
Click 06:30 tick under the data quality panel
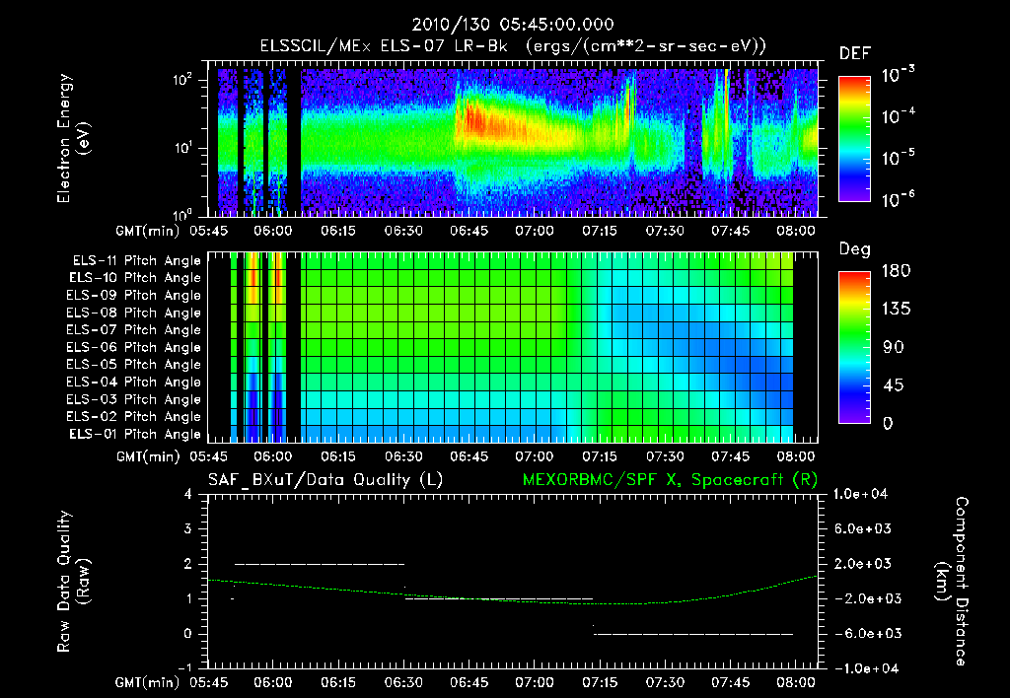(x=403, y=683)
